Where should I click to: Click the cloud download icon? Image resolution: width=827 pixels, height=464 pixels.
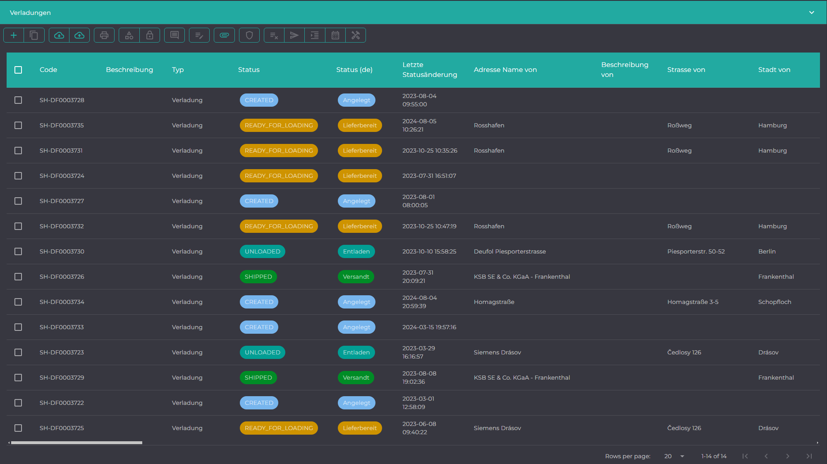click(59, 35)
